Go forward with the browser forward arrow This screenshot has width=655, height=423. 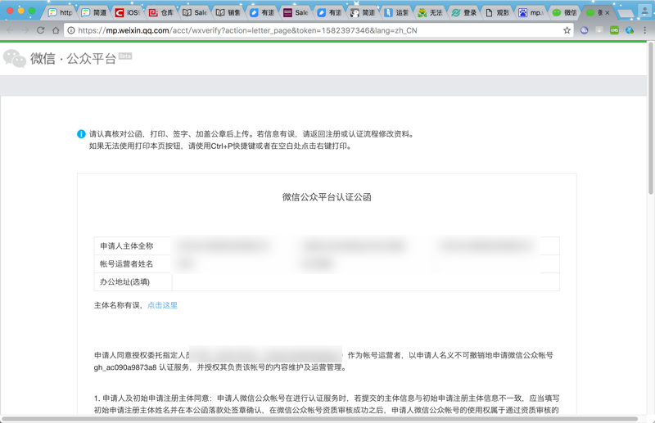click(25, 30)
